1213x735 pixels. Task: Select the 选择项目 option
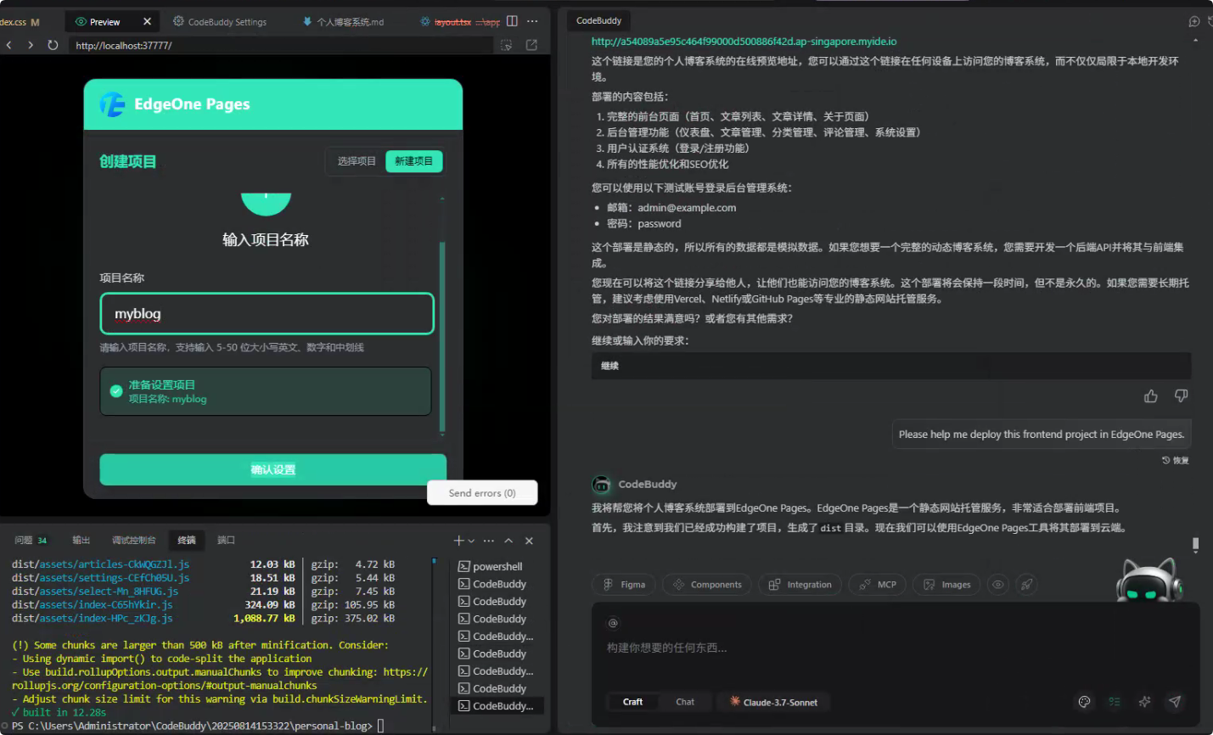pos(357,161)
